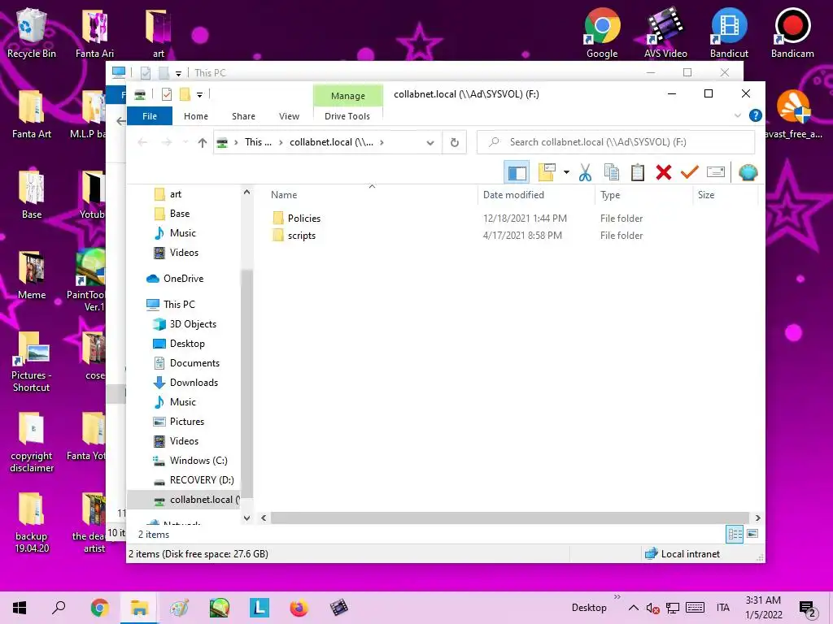The image size is (833, 624).
Task: Open the Recent locations dropdown arrow
Action: coord(185,142)
